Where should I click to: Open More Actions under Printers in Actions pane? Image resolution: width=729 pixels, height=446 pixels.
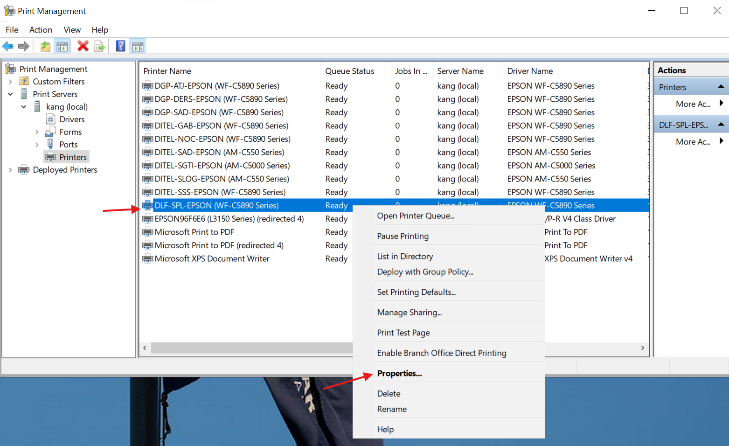(x=693, y=104)
